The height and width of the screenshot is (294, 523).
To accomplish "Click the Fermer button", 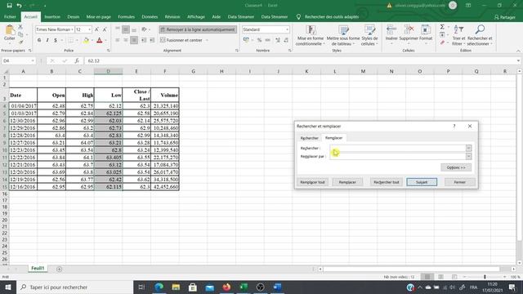I will (x=459, y=182).
